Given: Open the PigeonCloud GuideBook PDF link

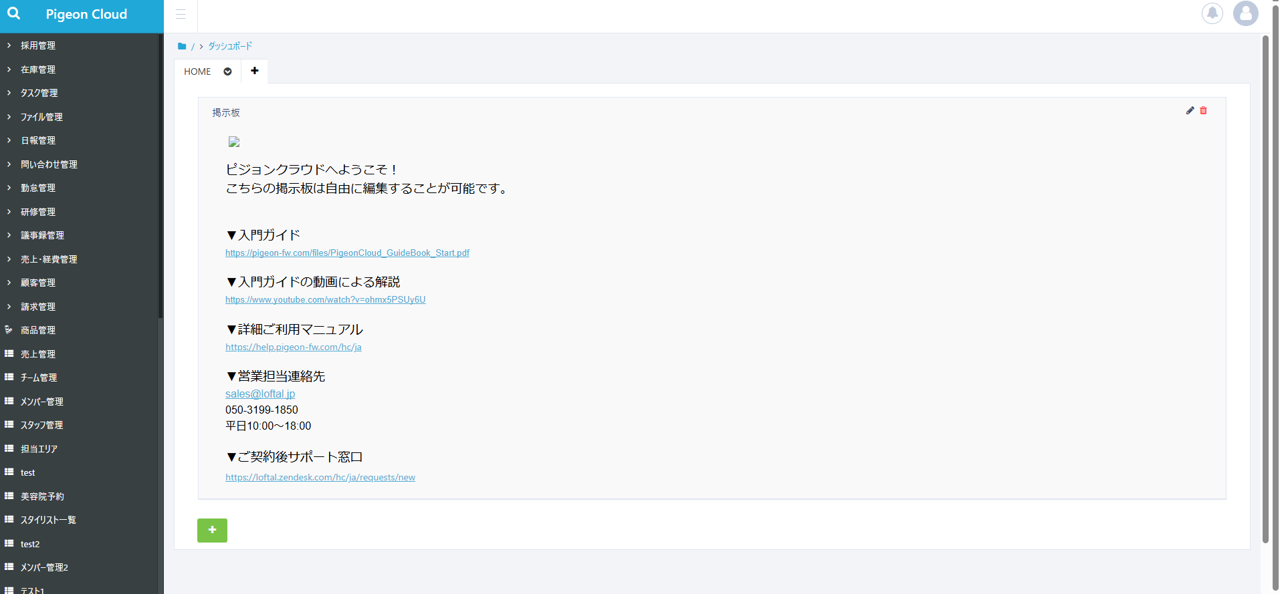Looking at the screenshot, I should pyautogui.click(x=347, y=253).
